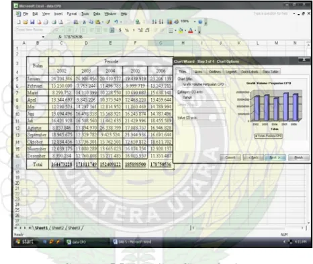Click the horizontal sheet scrollbar
The height and width of the screenshot is (264, 313).
(x=248, y=228)
